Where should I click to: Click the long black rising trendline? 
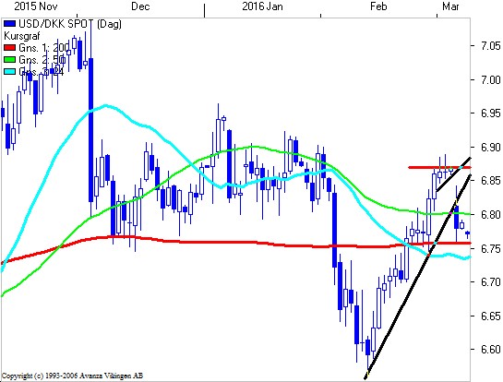(x=418, y=277)
